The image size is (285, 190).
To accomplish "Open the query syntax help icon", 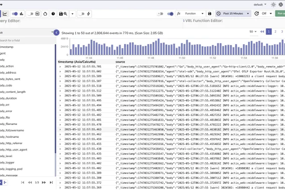I will (53, 14).
